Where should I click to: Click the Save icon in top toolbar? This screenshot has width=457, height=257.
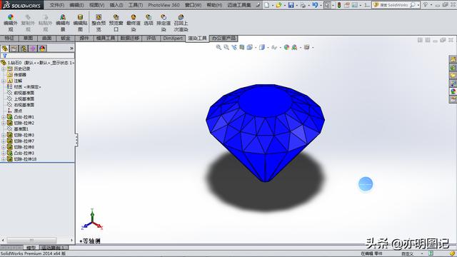coord(291,5)
